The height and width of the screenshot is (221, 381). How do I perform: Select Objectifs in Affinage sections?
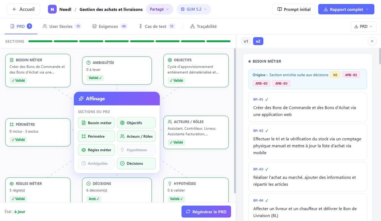click(x=136, y=123)
